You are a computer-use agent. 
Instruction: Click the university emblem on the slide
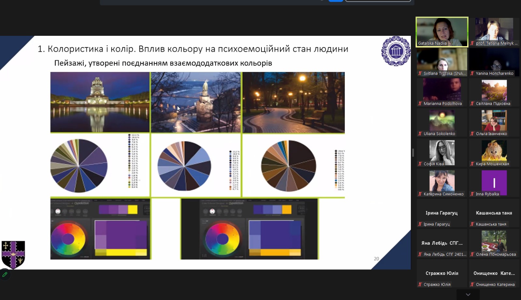pyautogui.click(x=396, y=51)
